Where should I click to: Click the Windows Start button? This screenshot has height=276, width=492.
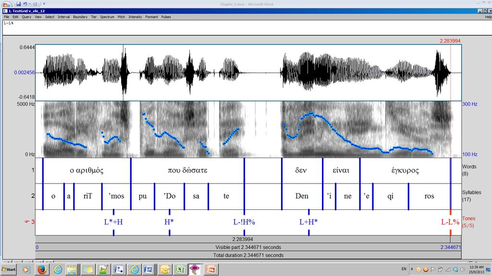[x=9, y=269]
